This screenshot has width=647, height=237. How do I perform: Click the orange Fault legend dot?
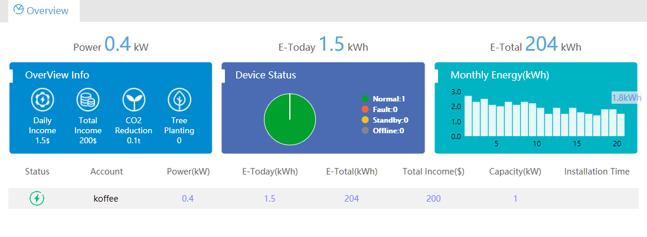pyautogui.click(x=365, y=109)
